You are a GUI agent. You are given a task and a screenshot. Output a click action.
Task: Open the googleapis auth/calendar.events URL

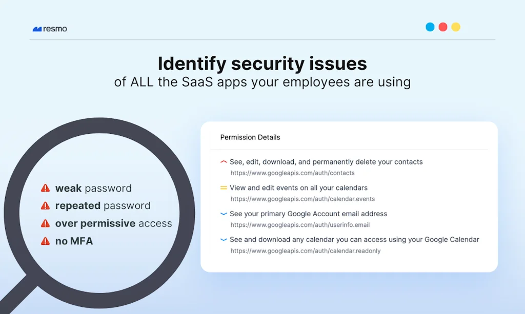[x=302, y=199]
